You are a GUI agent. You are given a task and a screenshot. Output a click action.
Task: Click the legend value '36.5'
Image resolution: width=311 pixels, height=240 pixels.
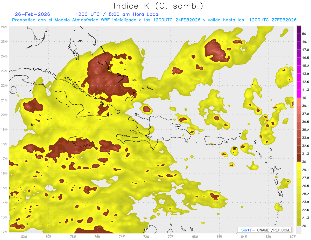point(306,122)
